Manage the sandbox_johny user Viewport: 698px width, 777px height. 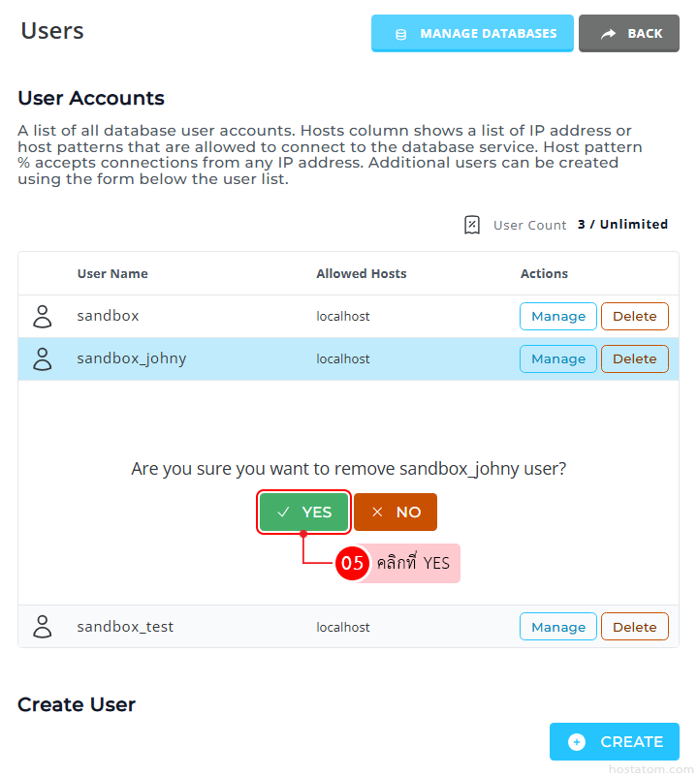pos(558,358)
